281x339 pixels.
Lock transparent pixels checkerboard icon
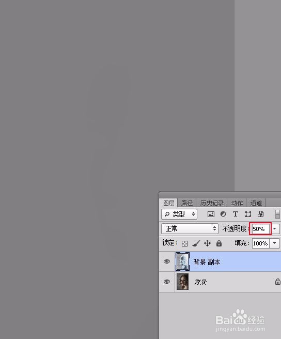[184, 243]
